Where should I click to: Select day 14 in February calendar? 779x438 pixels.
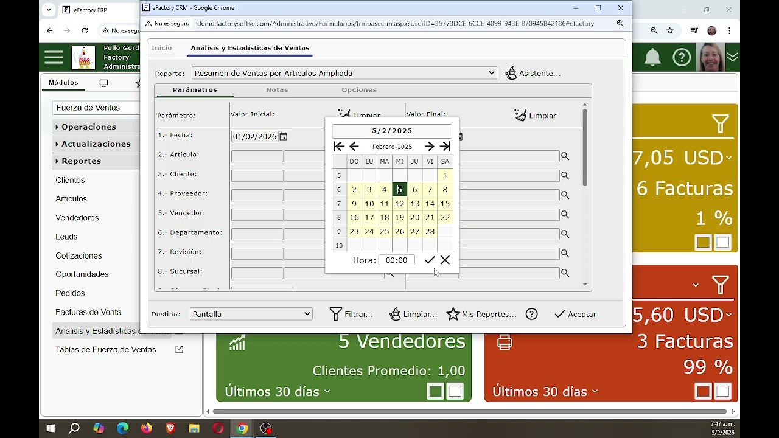430,204
